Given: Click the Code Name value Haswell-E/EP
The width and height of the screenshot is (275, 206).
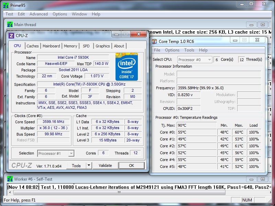Looking at the screenshot, I should point(56,64).
